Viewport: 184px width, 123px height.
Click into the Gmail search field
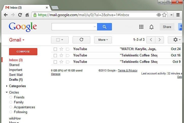pos(72,27)
